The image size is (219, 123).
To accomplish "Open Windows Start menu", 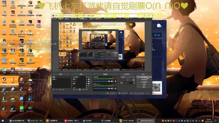I will [3, 121].
